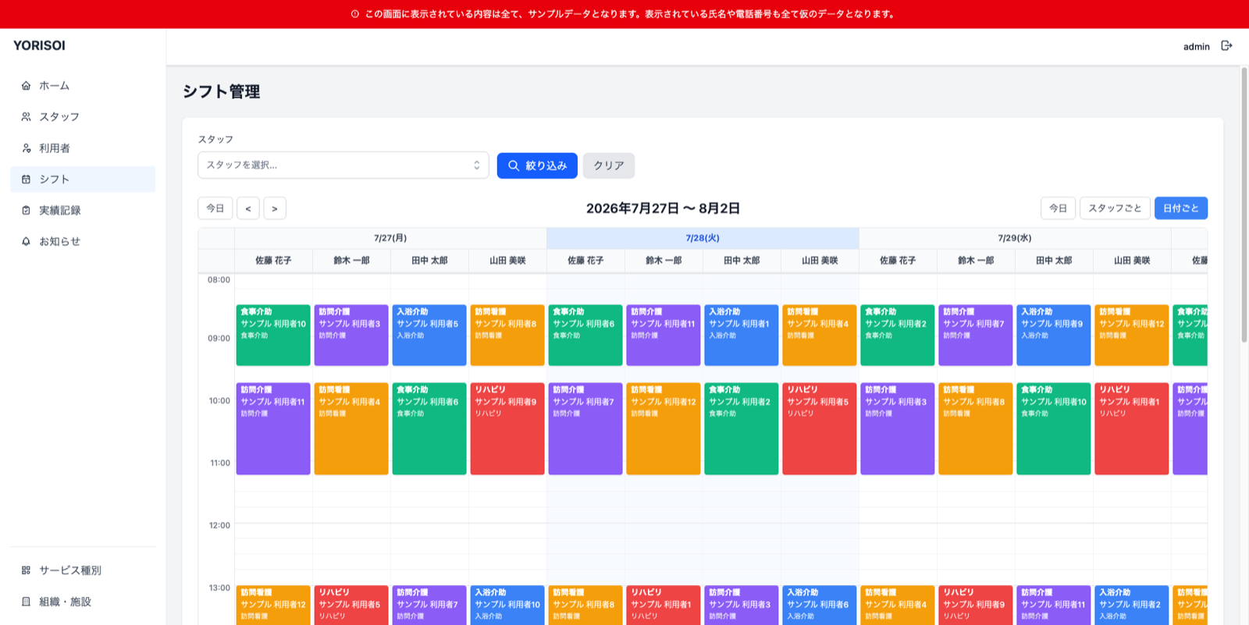Select the シフト menu item
This screenshot has width=1249, height=625.
coord(83,179)
